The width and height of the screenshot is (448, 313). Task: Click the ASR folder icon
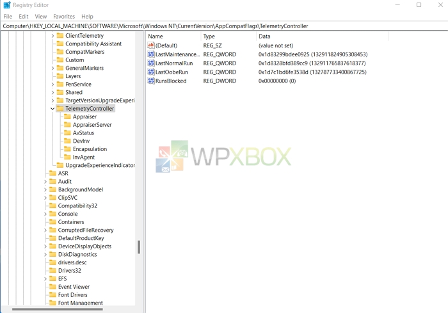tap(52, 173)
